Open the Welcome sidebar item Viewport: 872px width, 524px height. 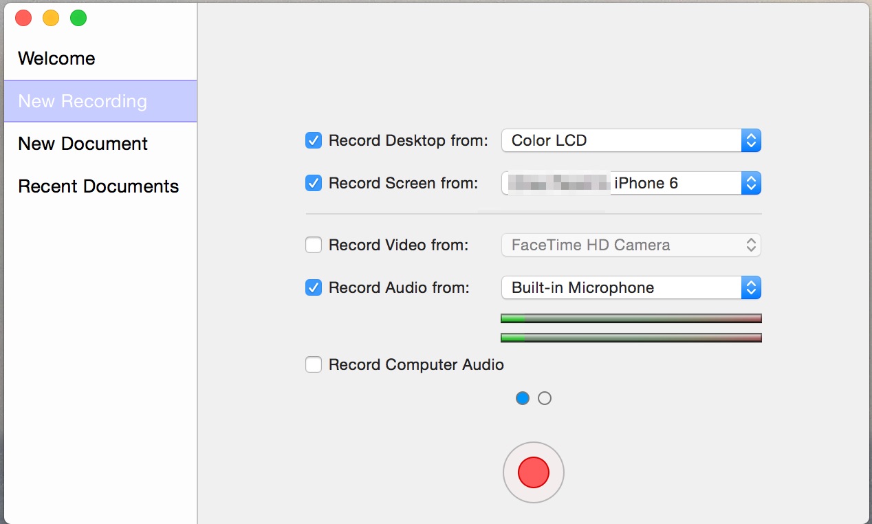click(56, 58)
